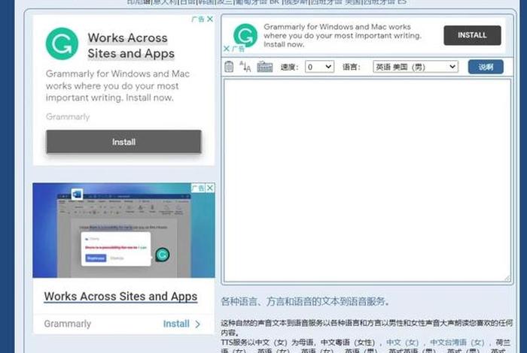Close the lower-left image ad
Screen dimensions: 527x353
point(210,188)
